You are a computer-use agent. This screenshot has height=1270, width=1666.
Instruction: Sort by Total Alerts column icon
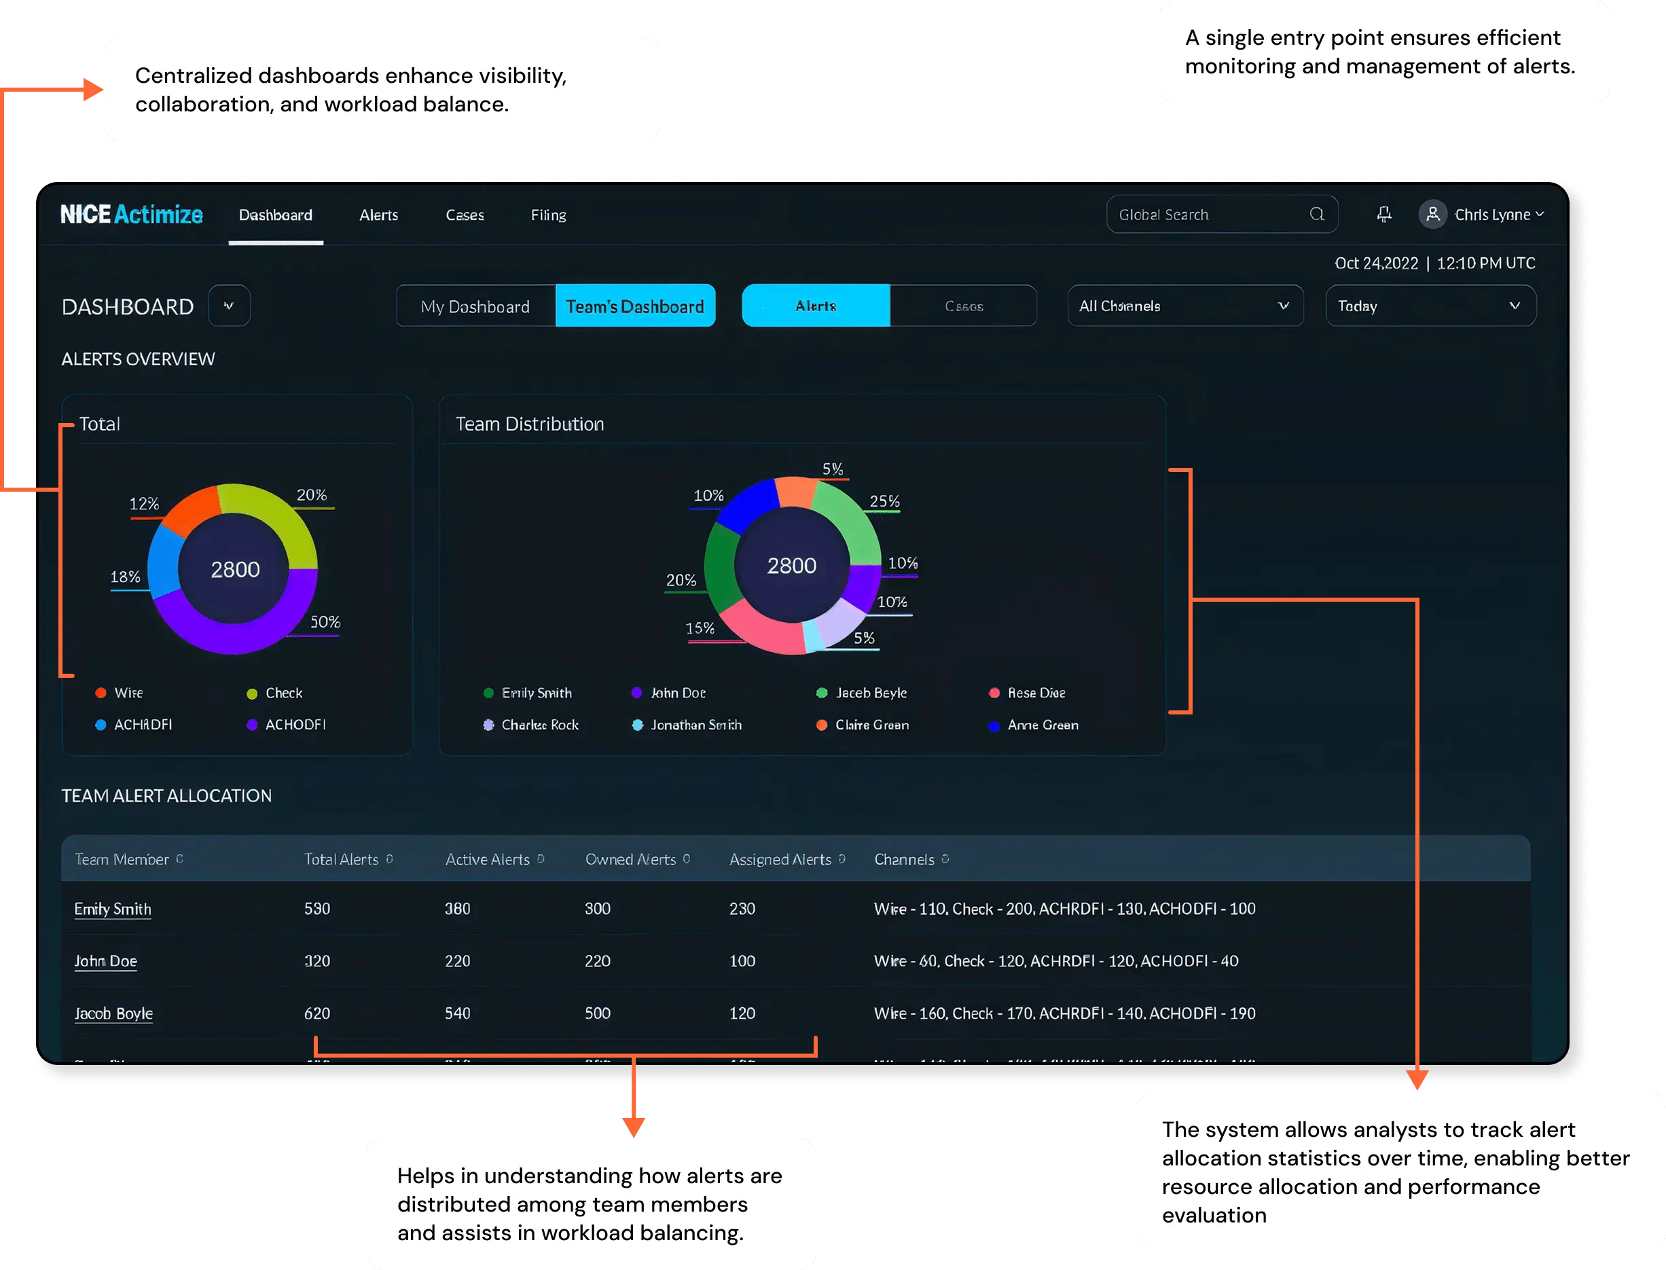(x=389, y=858)
